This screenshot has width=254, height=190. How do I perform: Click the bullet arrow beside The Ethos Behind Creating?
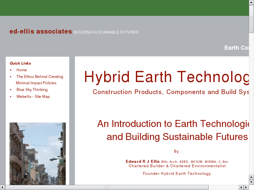(x=11, y=77)
